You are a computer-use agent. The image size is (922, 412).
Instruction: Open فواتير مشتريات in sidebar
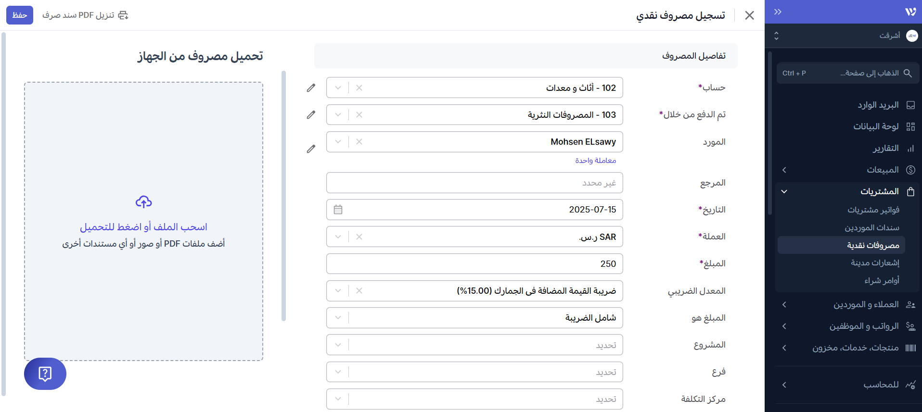click(x=873, y=210)
